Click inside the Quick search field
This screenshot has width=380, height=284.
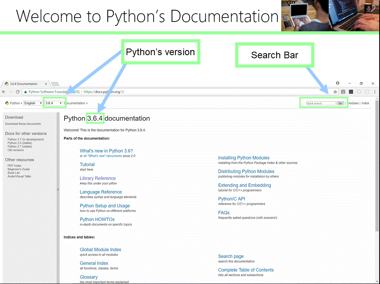point(320,103)
